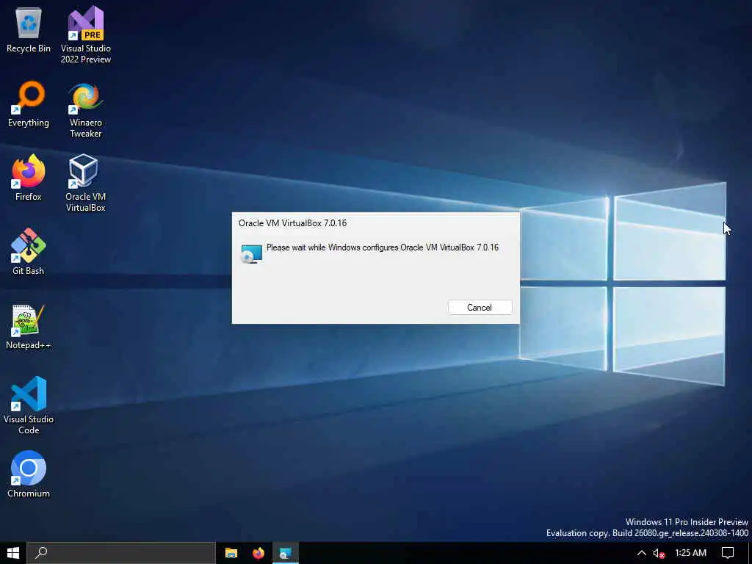Select the Recycle Bin desktop icon
752x564 pixels.
click(x=29, y=29)
